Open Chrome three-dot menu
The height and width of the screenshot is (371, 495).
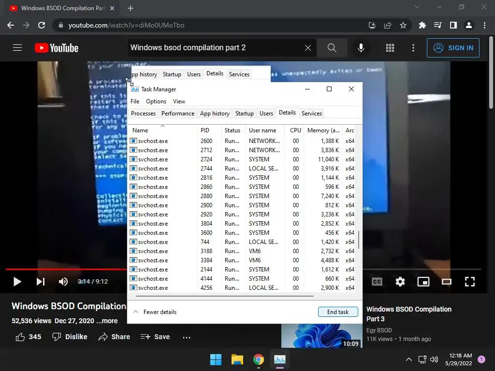484,25
